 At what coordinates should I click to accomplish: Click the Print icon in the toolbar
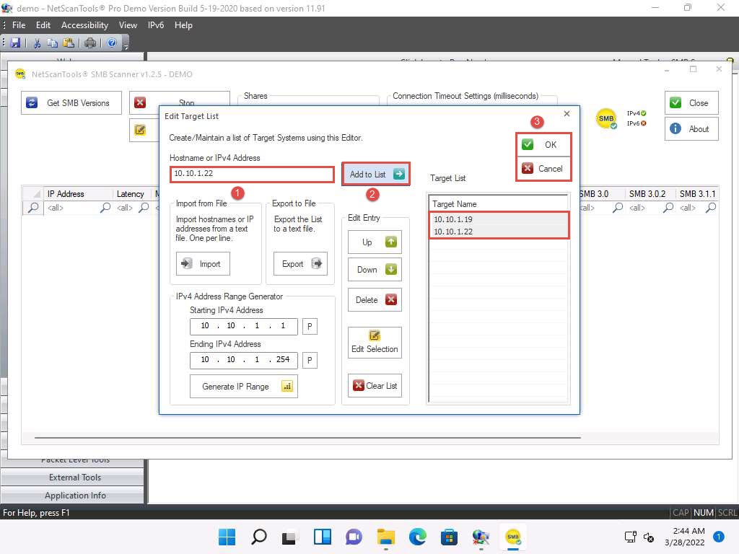90,43
